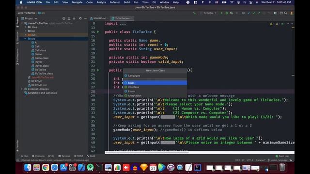Click the git branch widget in status bar
This screenshot has height=174, width=310.
tap(278, 160)
